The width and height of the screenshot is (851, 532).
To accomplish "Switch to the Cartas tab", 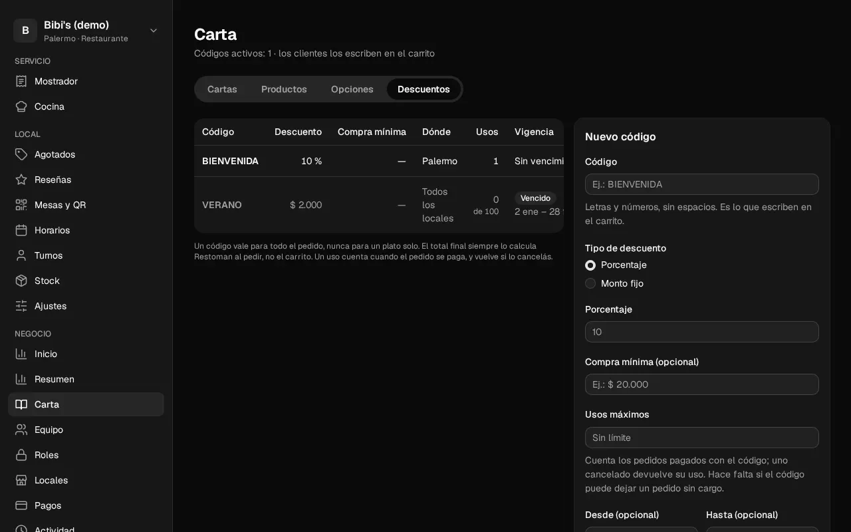I will coord(222,89).
